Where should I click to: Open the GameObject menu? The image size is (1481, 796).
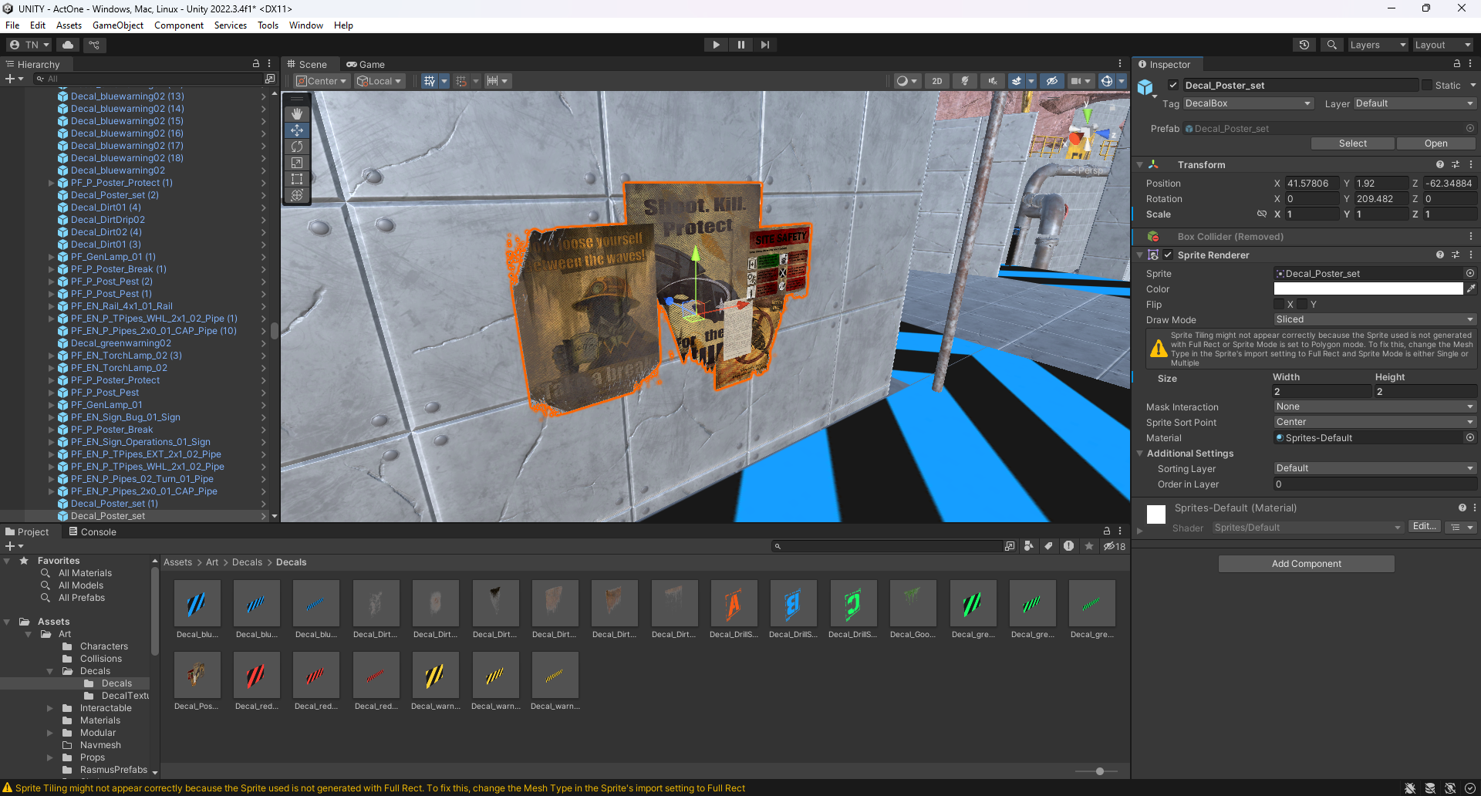coord(118,25)
